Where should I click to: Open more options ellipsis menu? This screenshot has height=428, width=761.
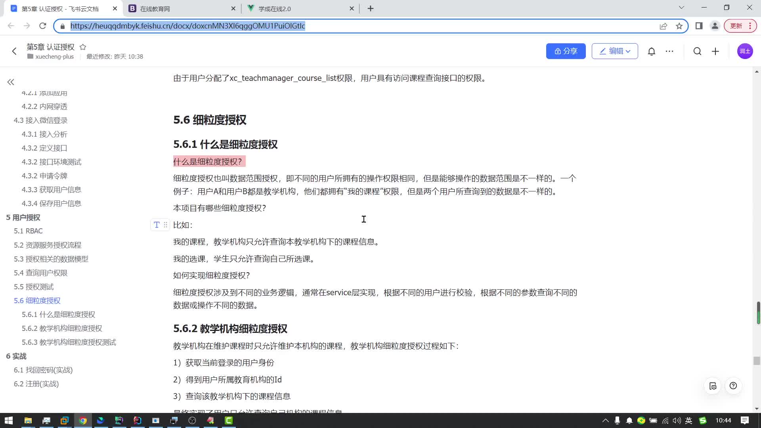[669, 51]
